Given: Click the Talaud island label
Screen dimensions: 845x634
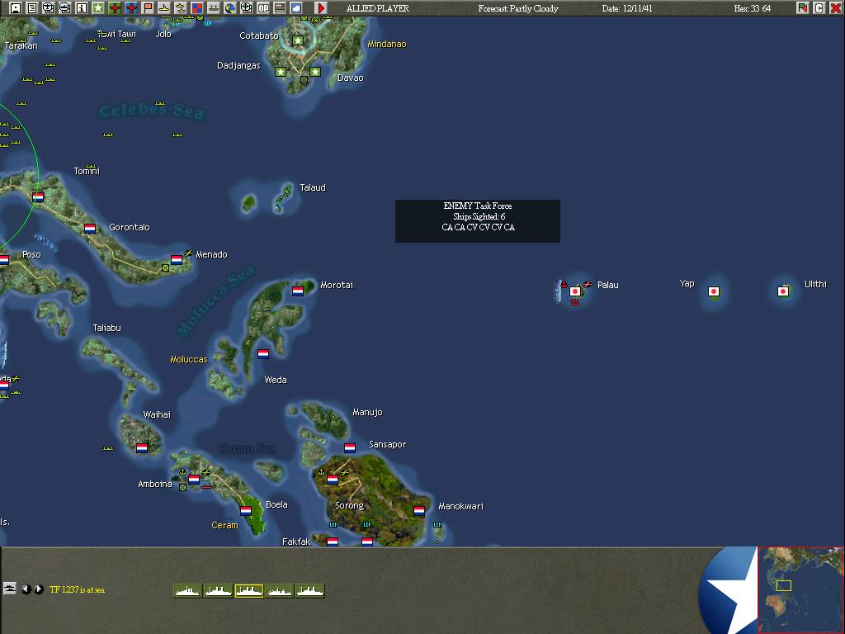Looking at the screenshot, I should click(313, 187).
